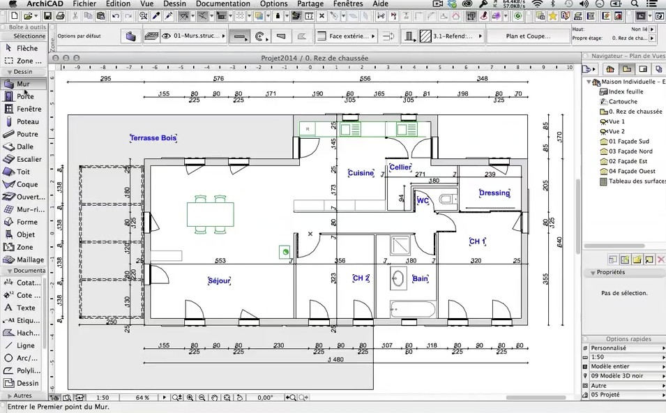Click the Plan et Coupe button
The image size is (666, 413).
click(528, 36)
